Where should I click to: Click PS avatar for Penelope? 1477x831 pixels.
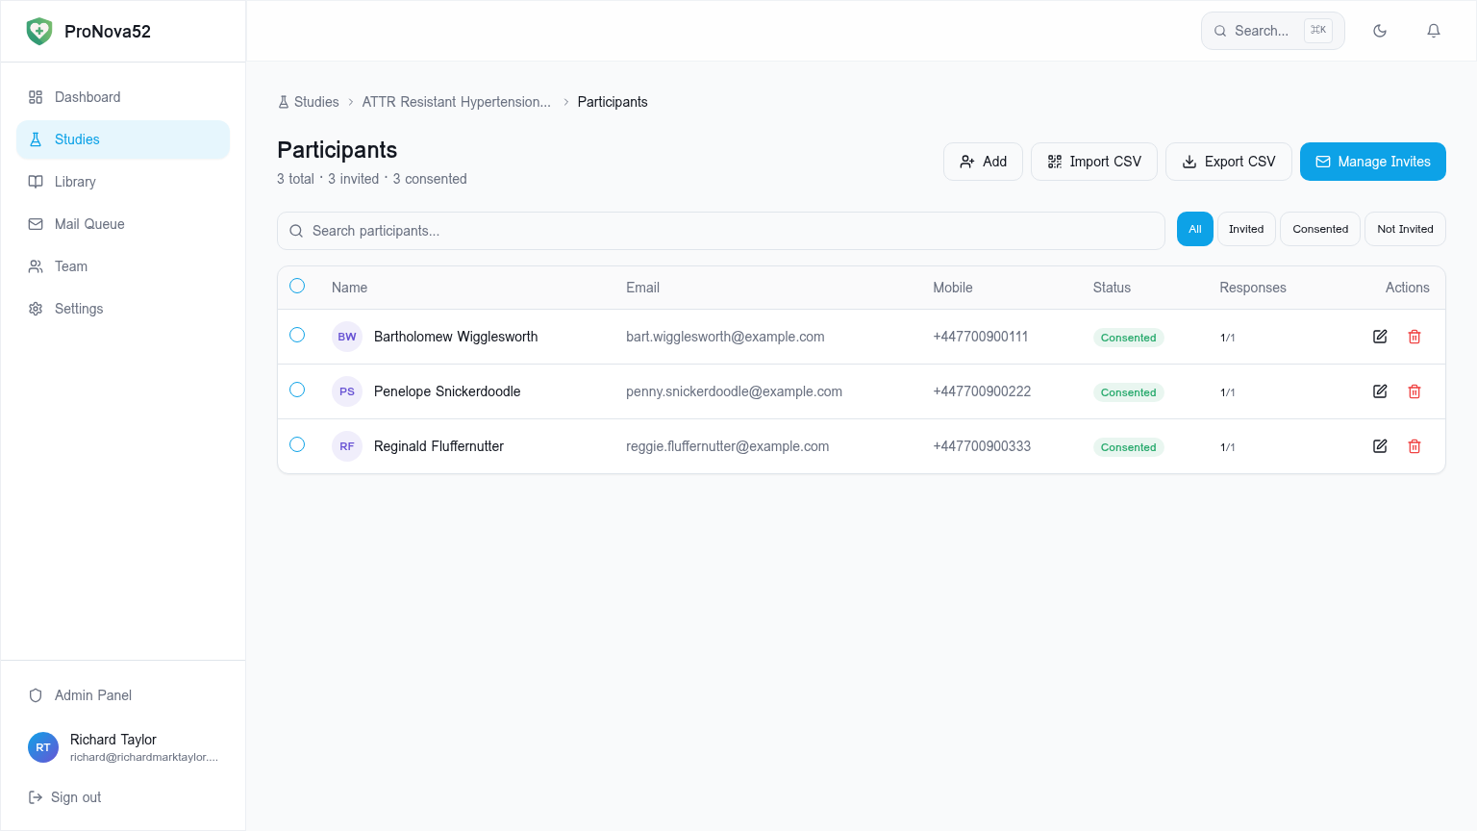pyautogui.click(x=347, y=391)
